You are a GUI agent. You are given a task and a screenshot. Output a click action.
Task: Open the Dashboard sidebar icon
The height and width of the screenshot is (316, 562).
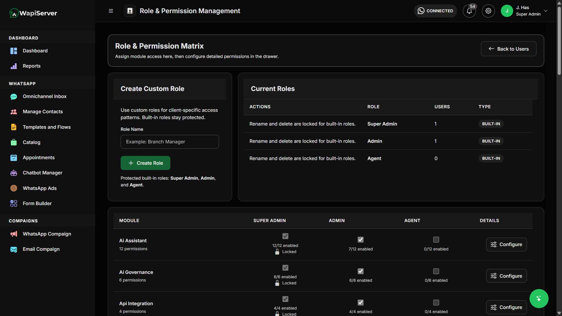tap(14, 51)
